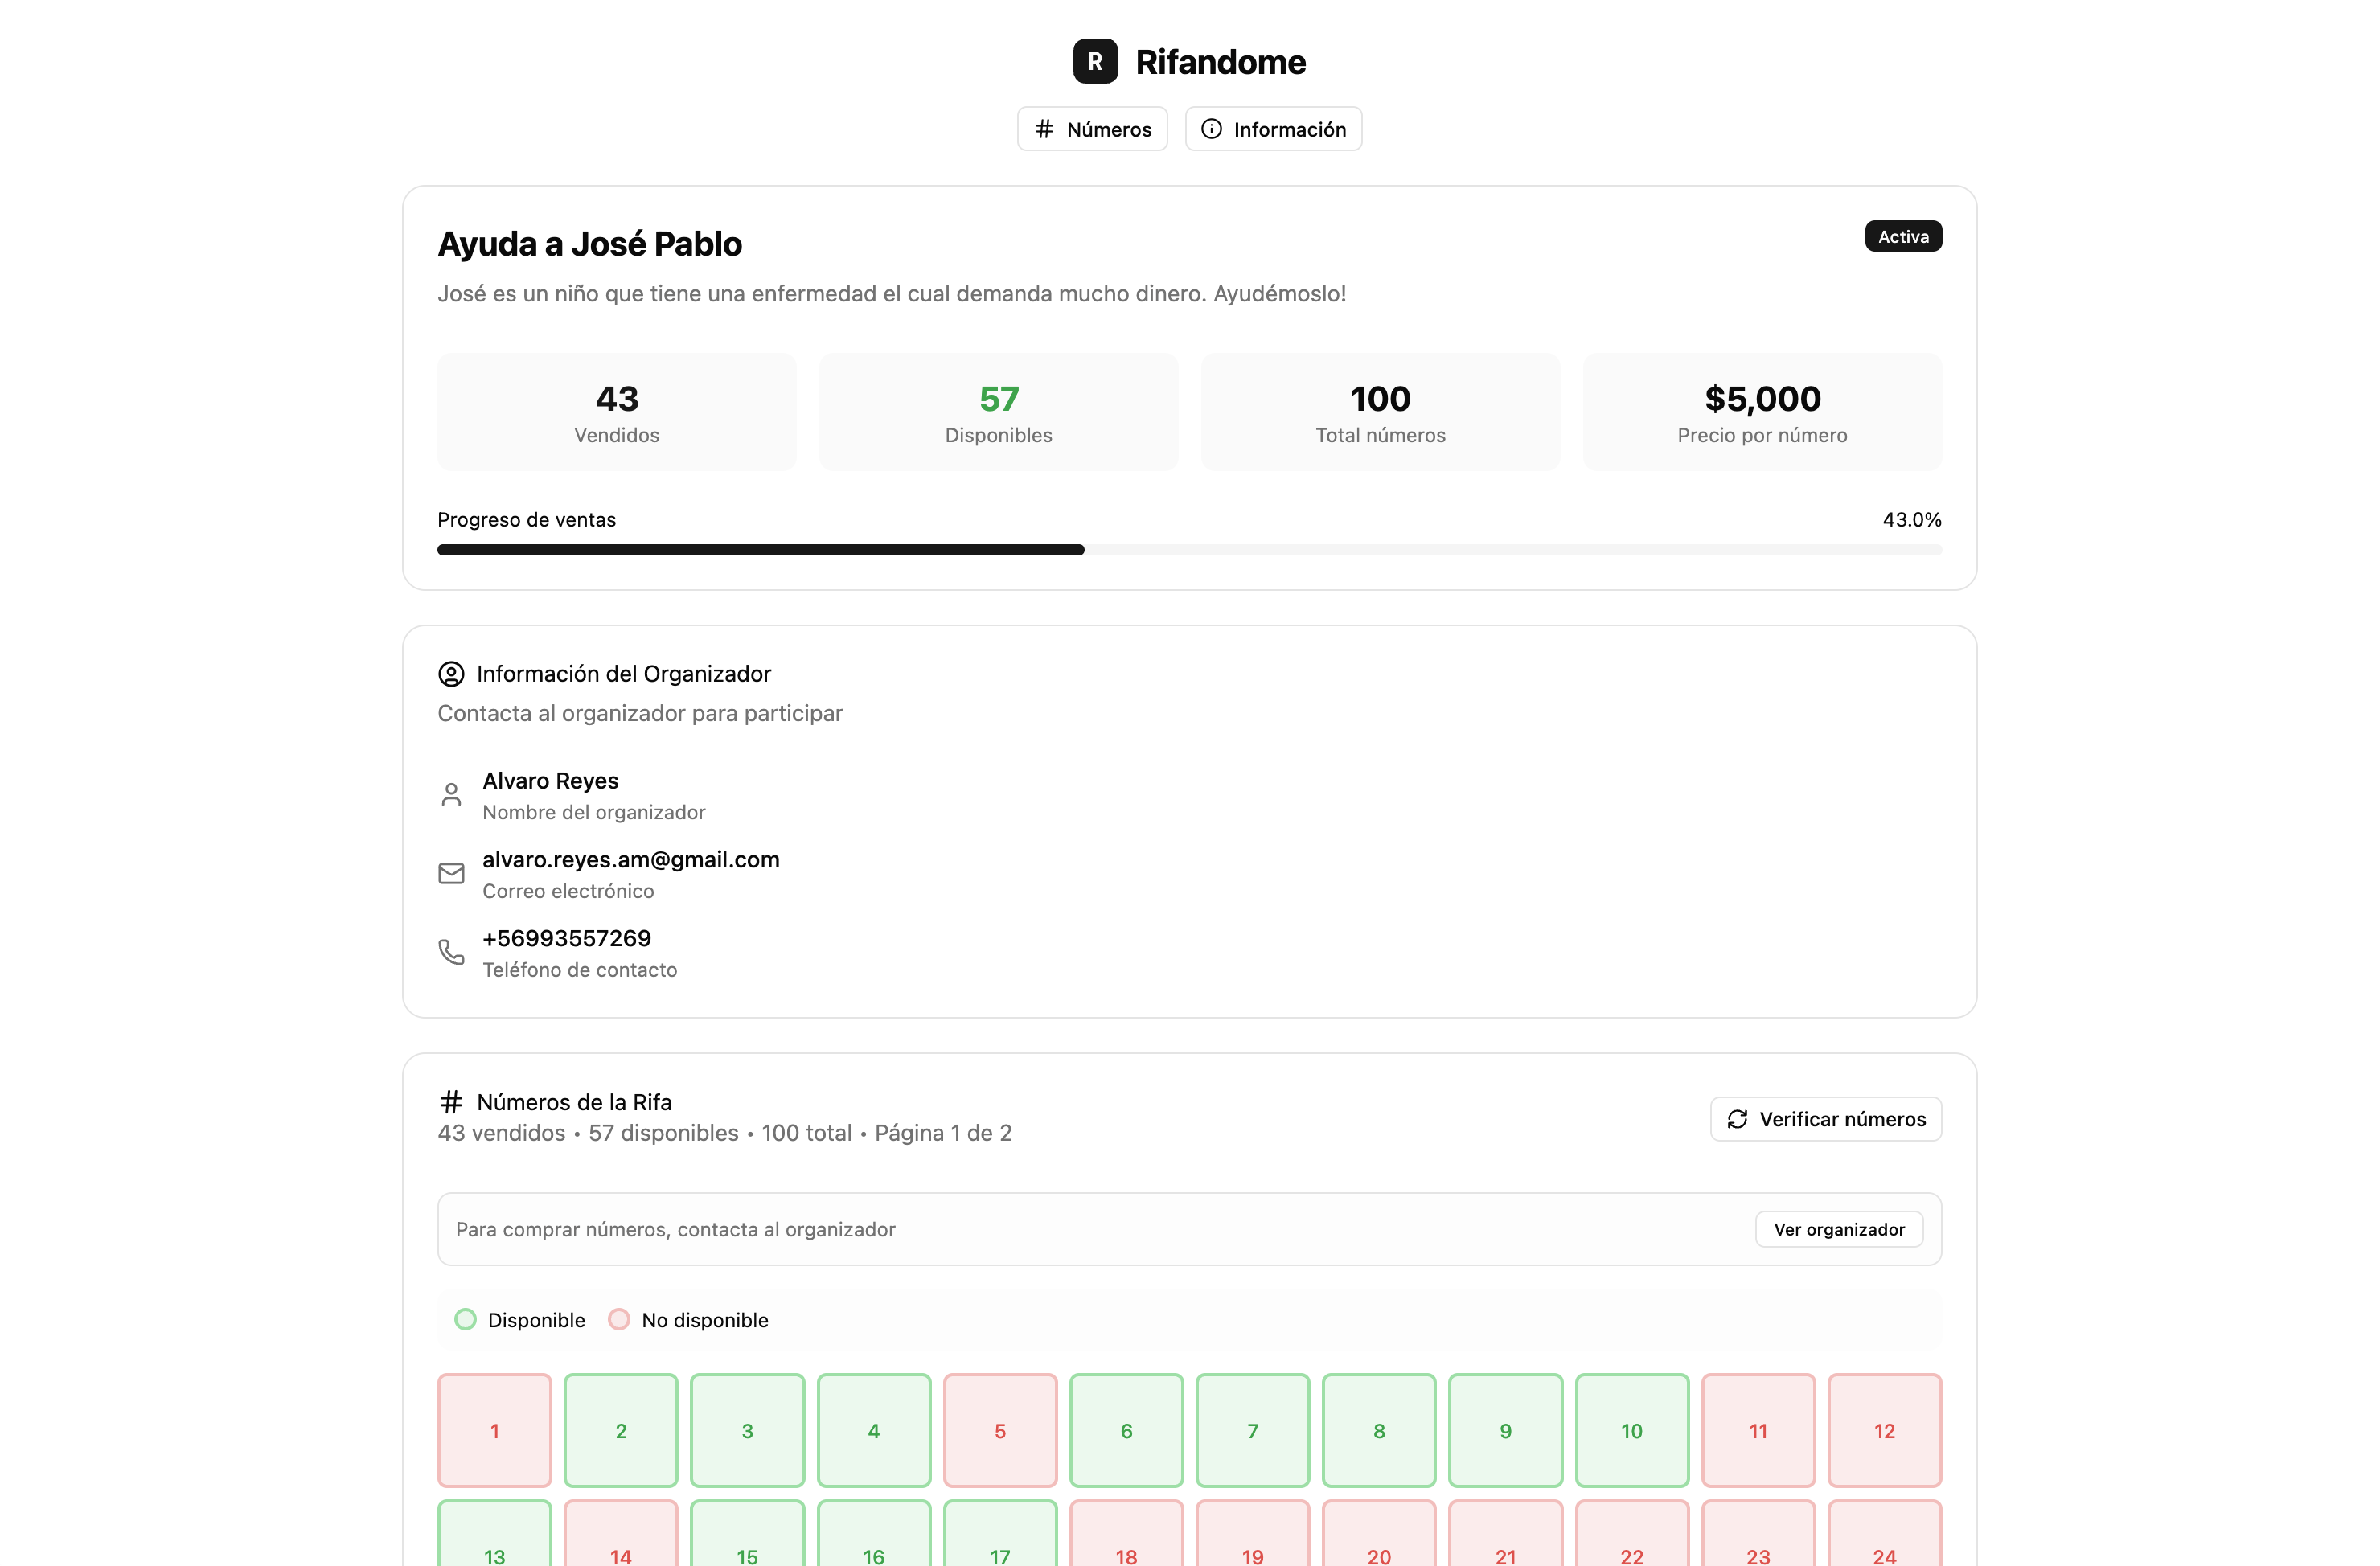The height and width of the screenshot is (1566, 2380).
Task: Click the red No disponible legend circle
Action: 619,1320
